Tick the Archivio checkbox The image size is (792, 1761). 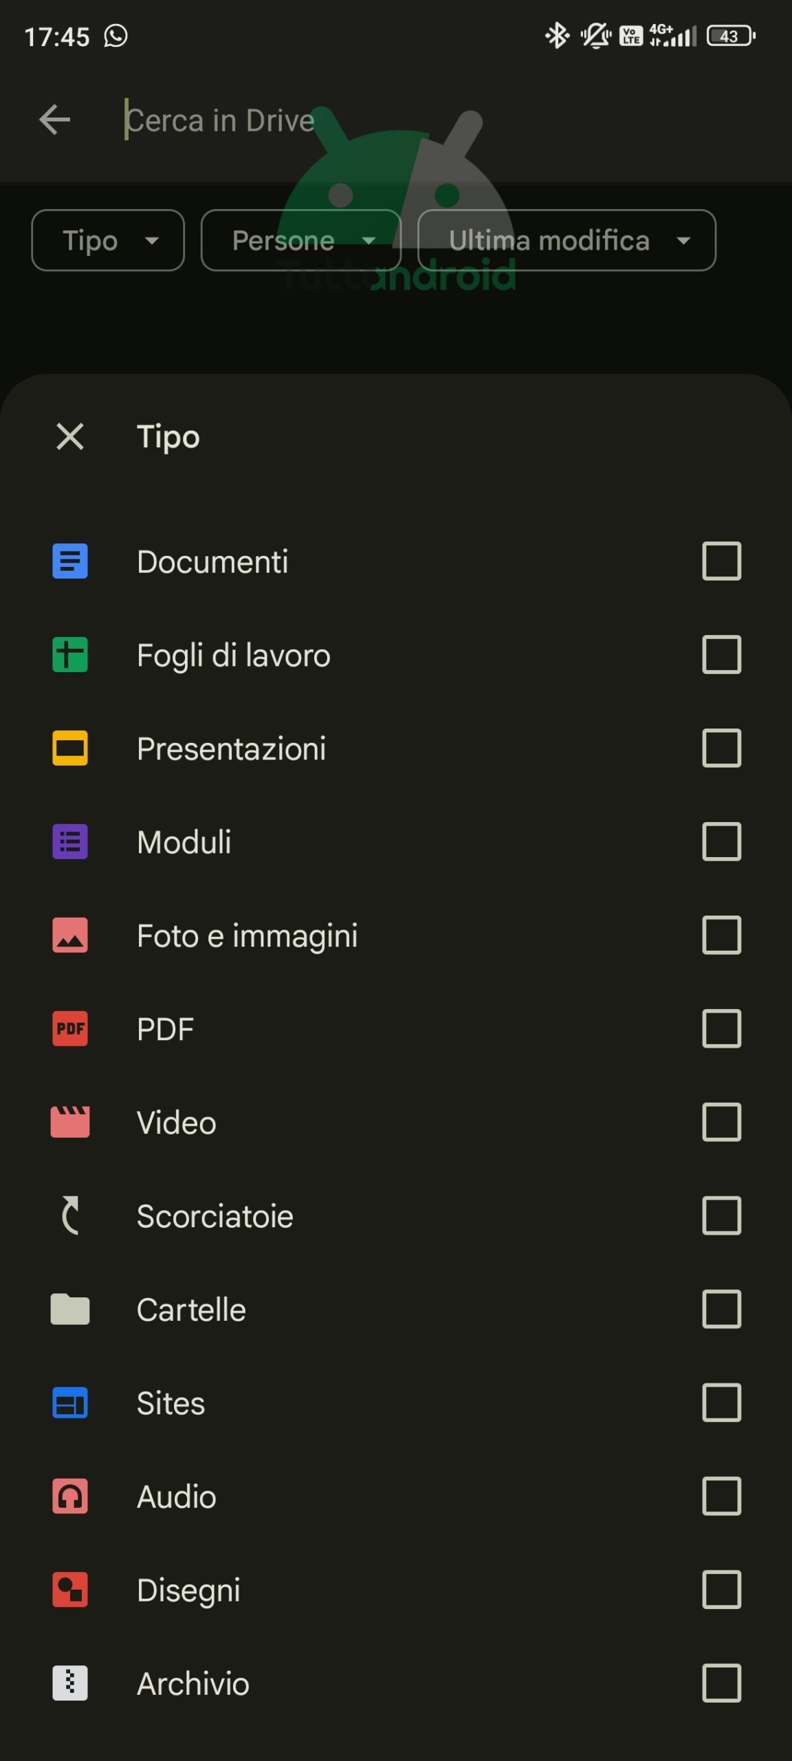pyautogui.click(x=721, y=1683)
